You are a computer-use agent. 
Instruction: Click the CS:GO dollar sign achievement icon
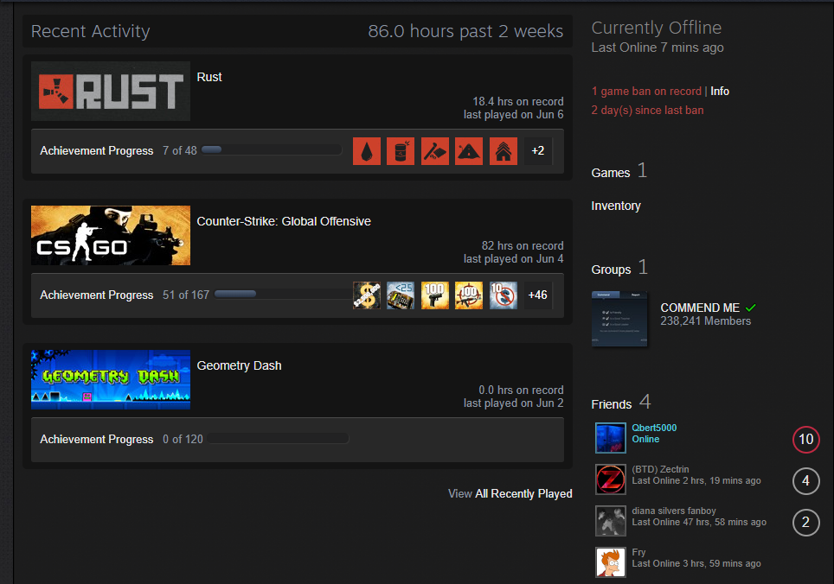pyautogui.click(x=367, y=295)
